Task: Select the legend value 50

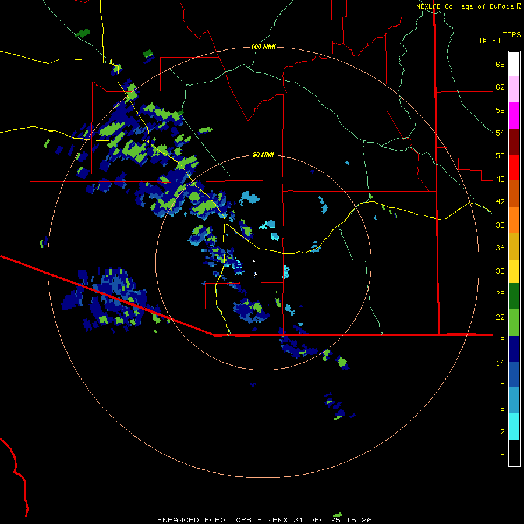Action: [x=500, y=156]
